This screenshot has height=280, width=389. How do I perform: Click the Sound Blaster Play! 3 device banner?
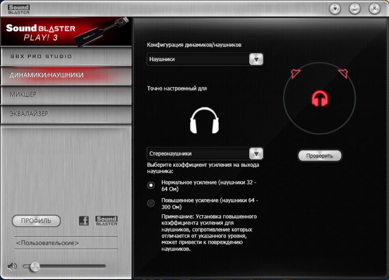pos(66,32)
